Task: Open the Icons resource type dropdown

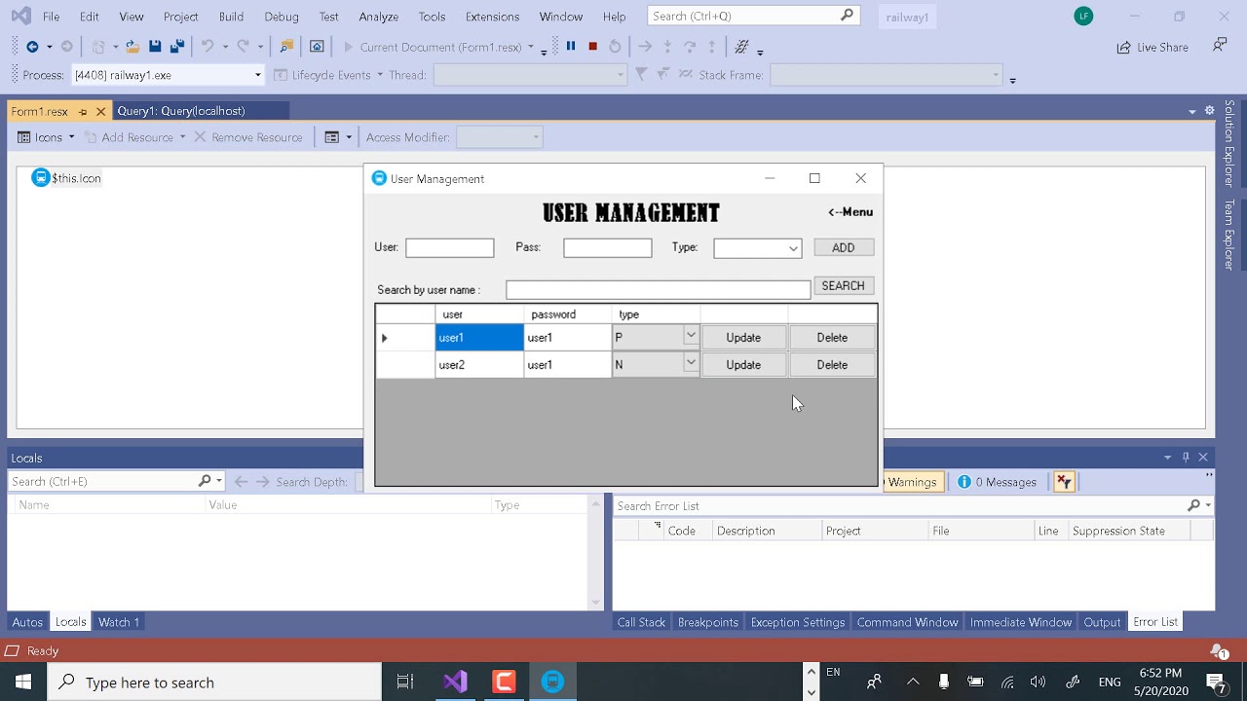Action: pos(47,137)
